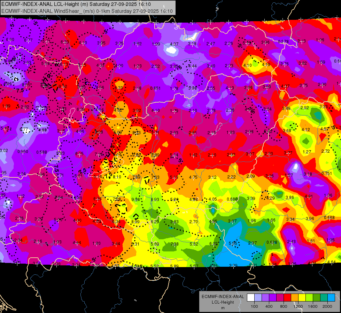Click the legend label 2000
This screenshot has height=313, width=341.
click(327, 306)
